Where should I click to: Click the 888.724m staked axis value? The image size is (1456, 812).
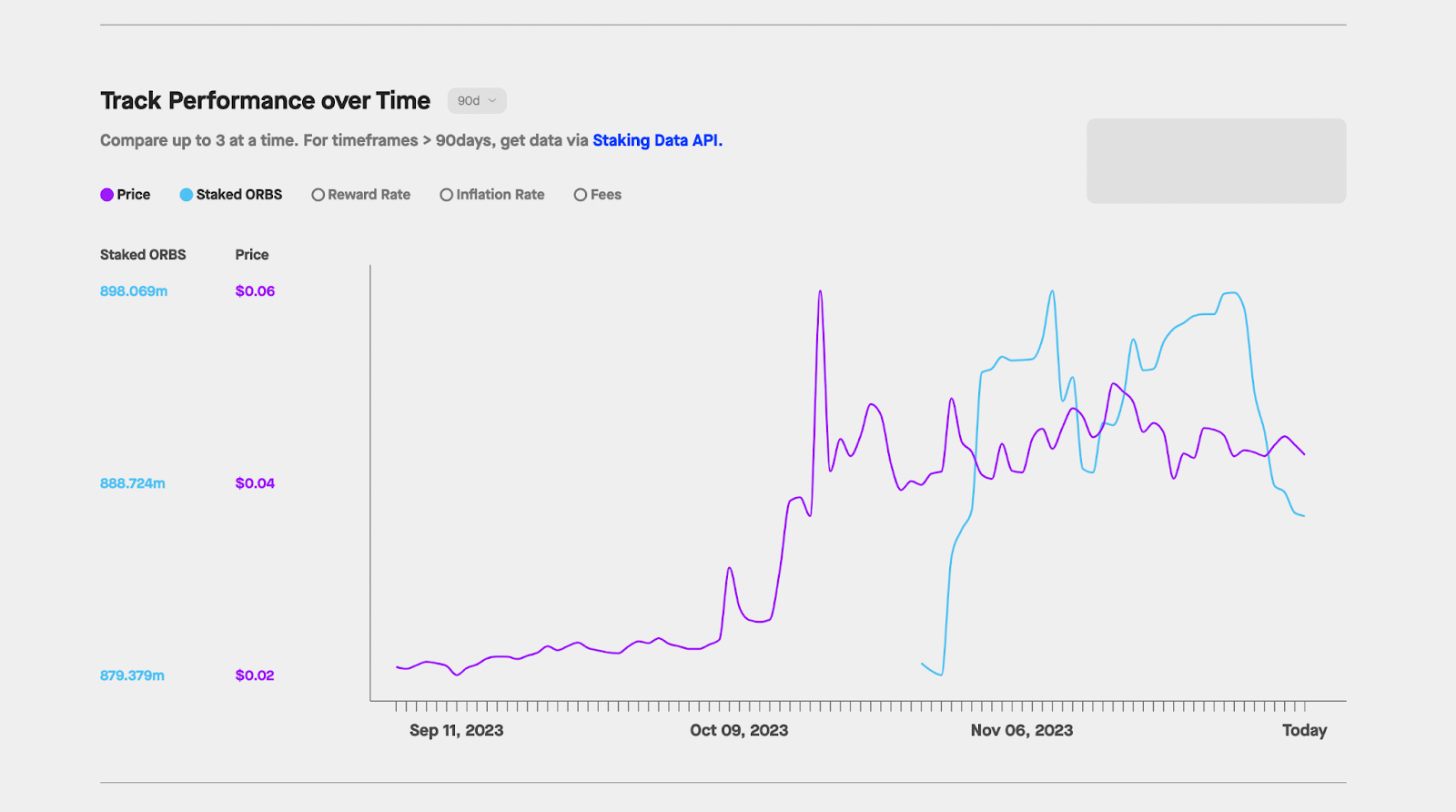pyautogui.click(x=133, y=483)
